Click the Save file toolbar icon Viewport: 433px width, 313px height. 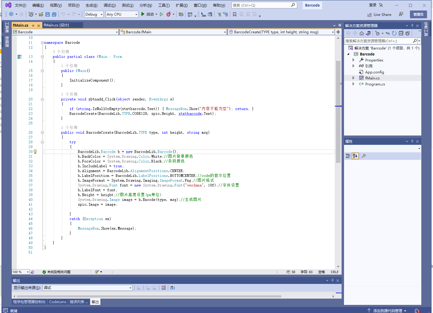coord(48,14)
